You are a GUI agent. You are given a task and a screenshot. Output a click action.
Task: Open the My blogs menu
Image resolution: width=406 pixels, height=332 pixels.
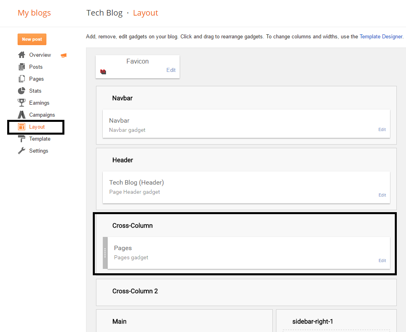34,13
